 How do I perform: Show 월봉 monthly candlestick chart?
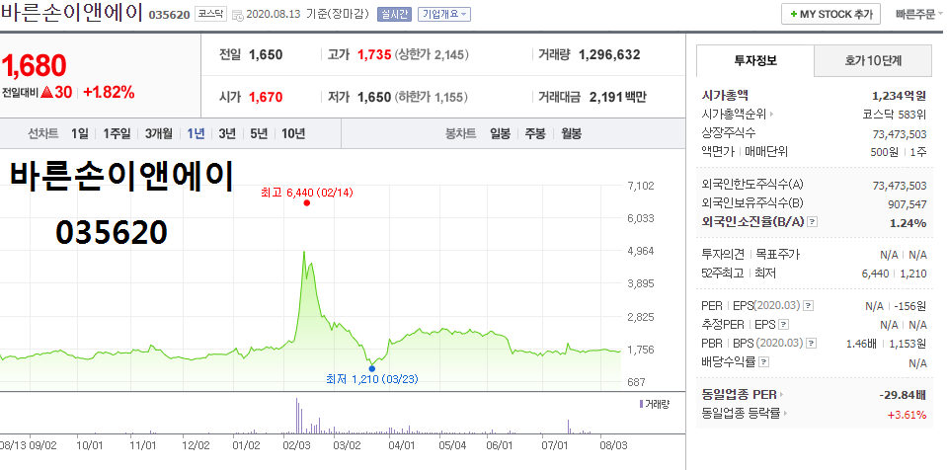[x=571, y=133]
